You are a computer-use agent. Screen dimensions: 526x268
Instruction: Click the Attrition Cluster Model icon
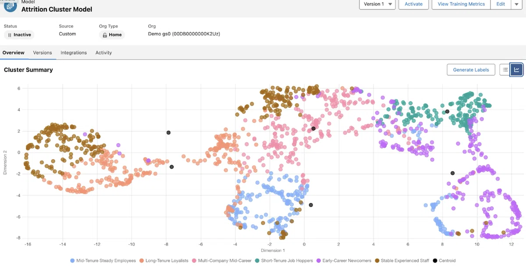10,6
